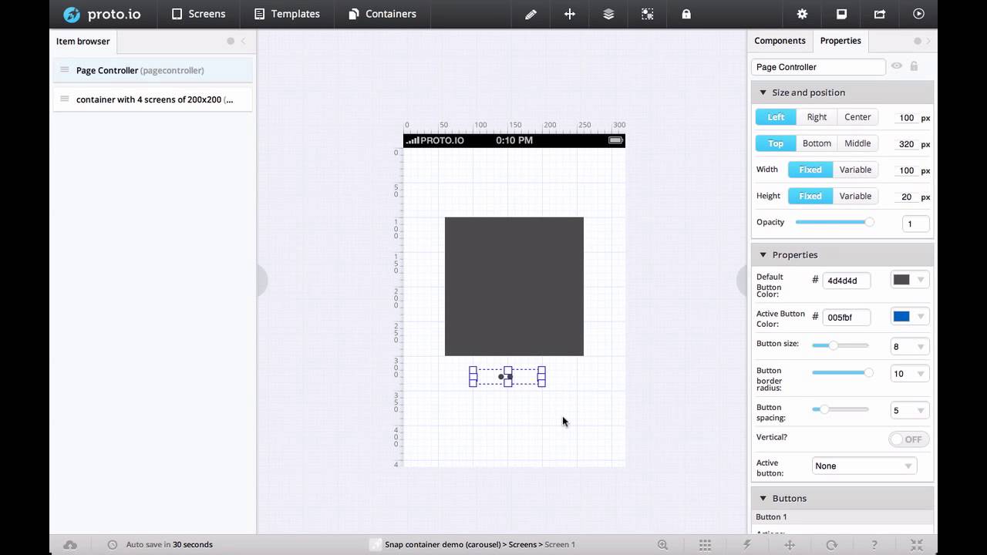Viewport: 987px width, 555px height.
Task: Click the layers stack icon in toolbar
Action: [608, 14]
